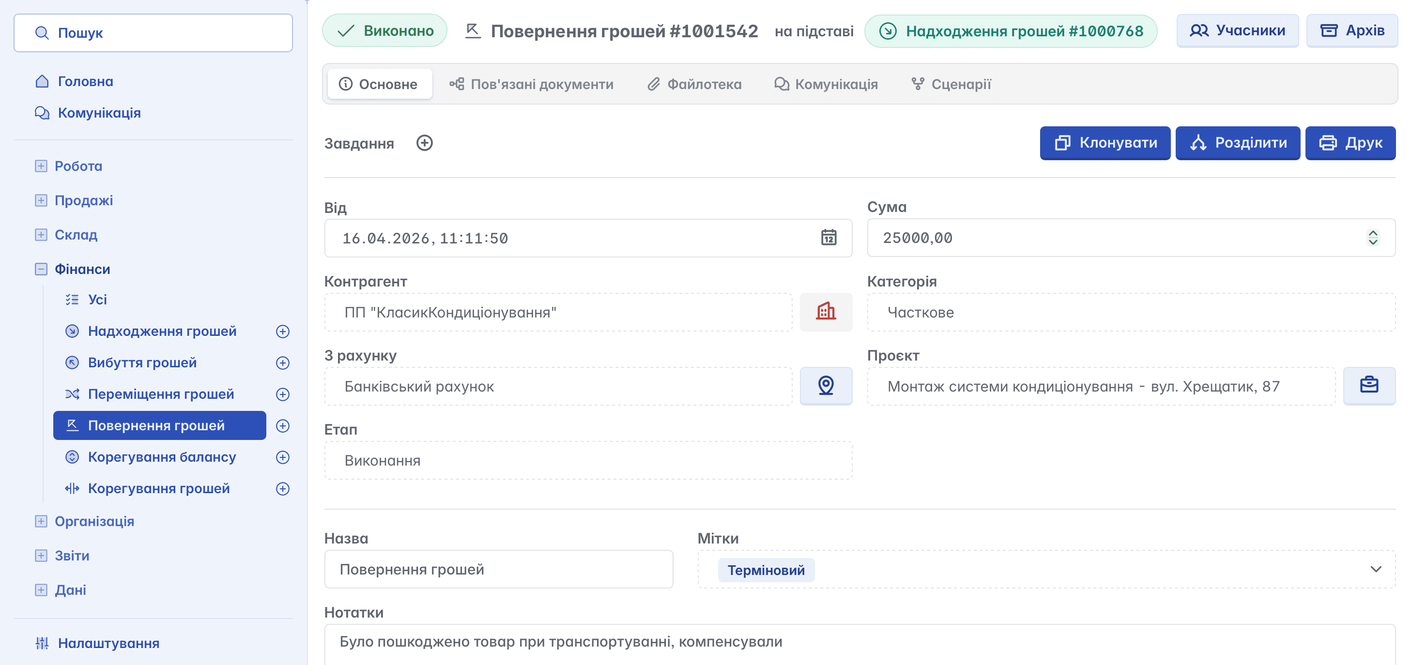
Task: Open the Мітки dropdown chevron
Action: click(x=1375, y=569)
